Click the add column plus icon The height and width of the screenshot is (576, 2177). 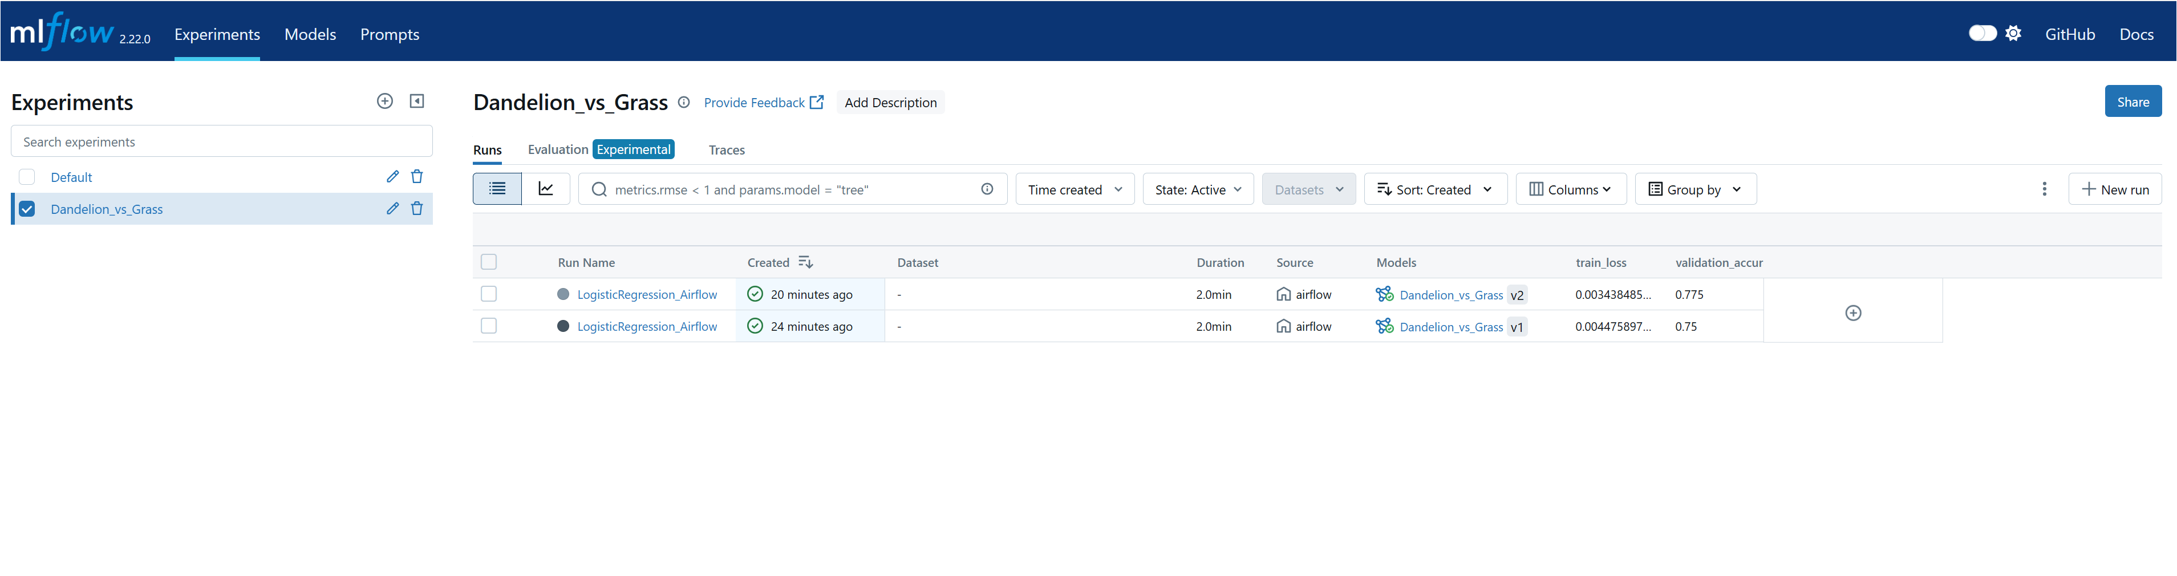(x=1852, y=313)
